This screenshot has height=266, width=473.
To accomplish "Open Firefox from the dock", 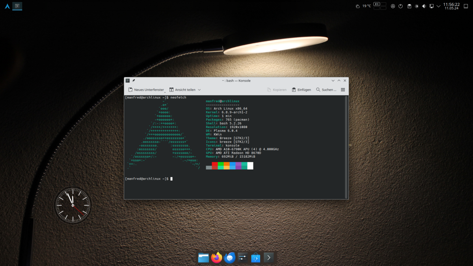I will tap(216, 258).
